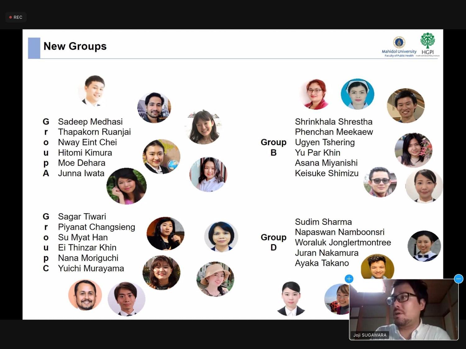Click the name 'Nway Eint Chei'
Image resolution: width=466 pixels, height=349 pixels.
(88, 142)
